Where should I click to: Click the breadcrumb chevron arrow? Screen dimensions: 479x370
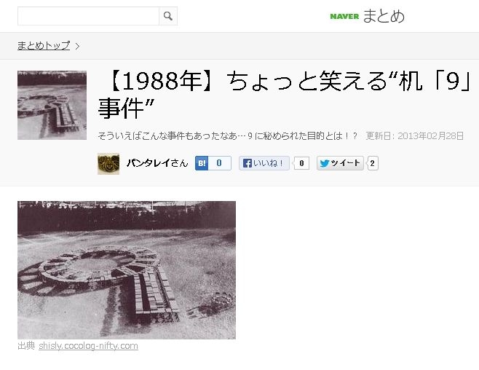(77, 46)
